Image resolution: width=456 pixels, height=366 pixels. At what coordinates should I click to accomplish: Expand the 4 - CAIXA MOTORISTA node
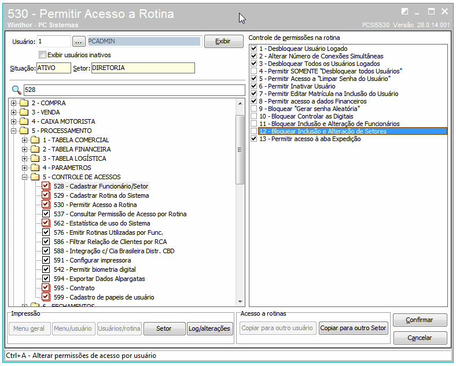pos(13,121)
